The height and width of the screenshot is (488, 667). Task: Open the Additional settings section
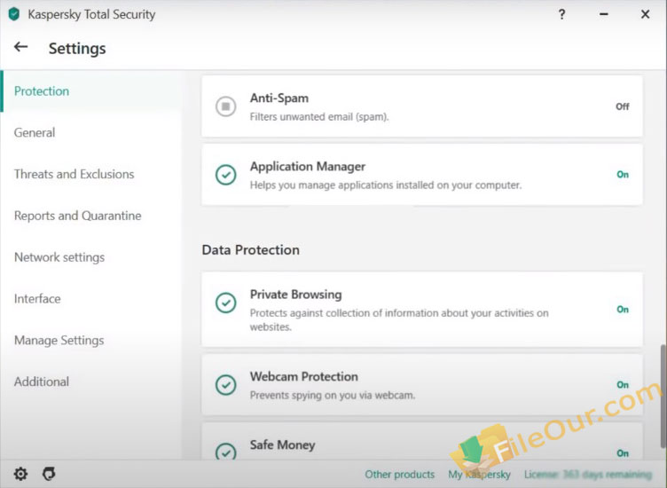pos(42,382)
